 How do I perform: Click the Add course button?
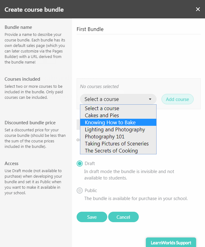pos(177,99)
